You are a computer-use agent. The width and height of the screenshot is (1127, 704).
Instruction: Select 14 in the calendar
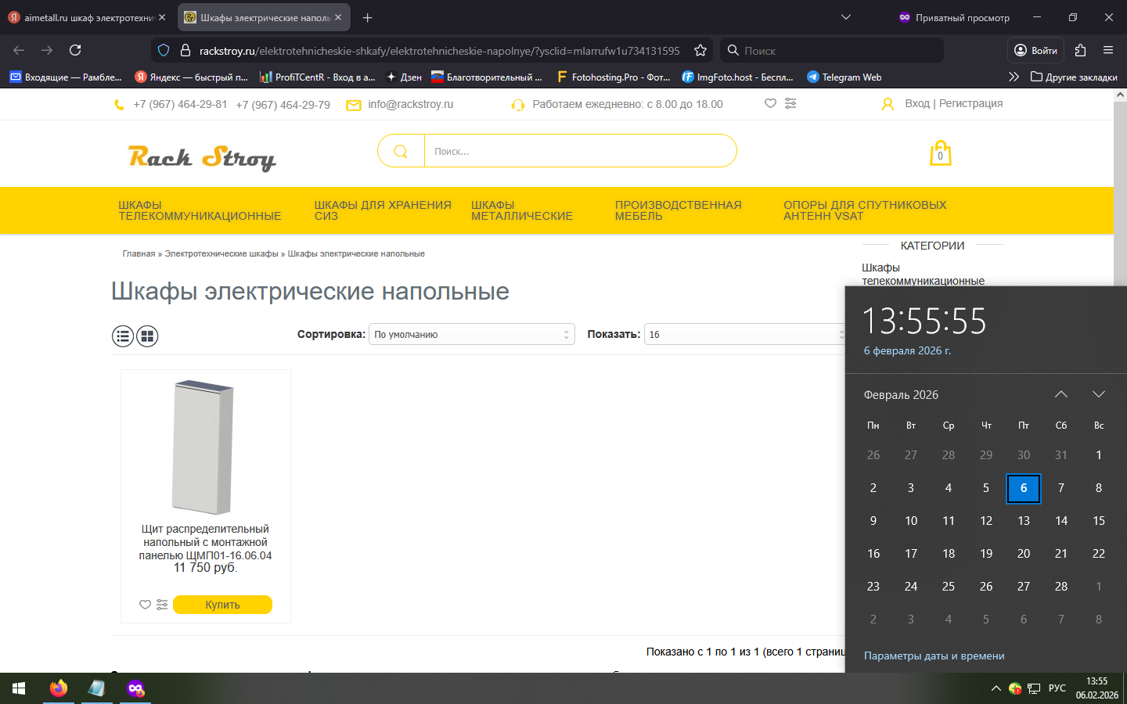(1061, 521)
